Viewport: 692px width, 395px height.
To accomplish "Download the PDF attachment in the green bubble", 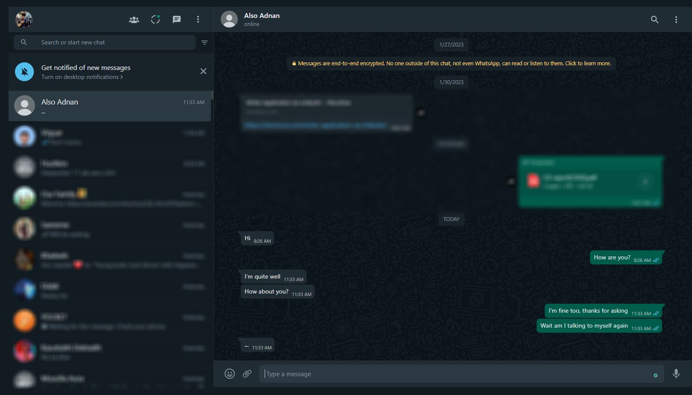I will pyautogui.click(x=645, y=181).
